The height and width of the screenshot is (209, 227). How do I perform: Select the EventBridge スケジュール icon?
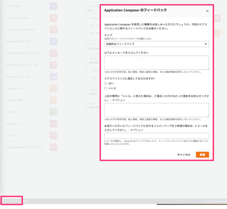[53, 65]
